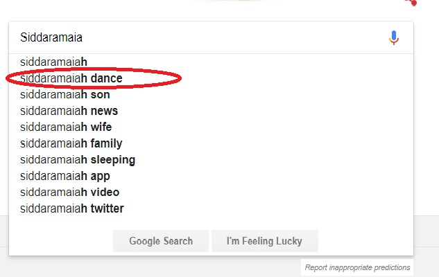The width and height of the screenshot is (439, 277).
Task: Click the Google Search button
Action: point(161,241)
